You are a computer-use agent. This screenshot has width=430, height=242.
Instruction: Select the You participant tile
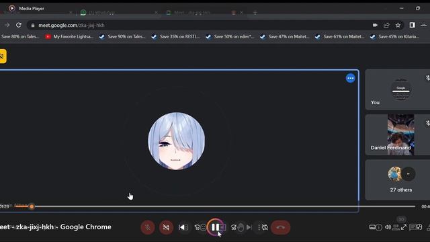point(398,89)
